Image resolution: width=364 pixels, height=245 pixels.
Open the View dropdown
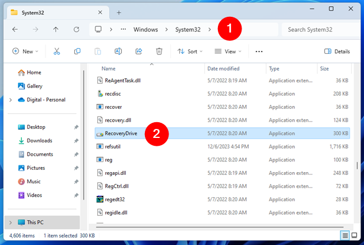(x=228, y=51)
